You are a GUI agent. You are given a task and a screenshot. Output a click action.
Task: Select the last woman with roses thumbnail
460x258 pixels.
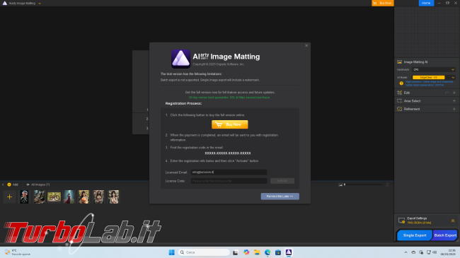tap(113, 197)
